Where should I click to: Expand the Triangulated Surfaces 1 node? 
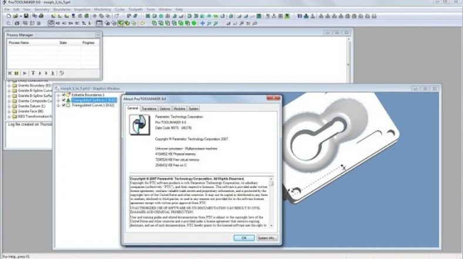59,100
